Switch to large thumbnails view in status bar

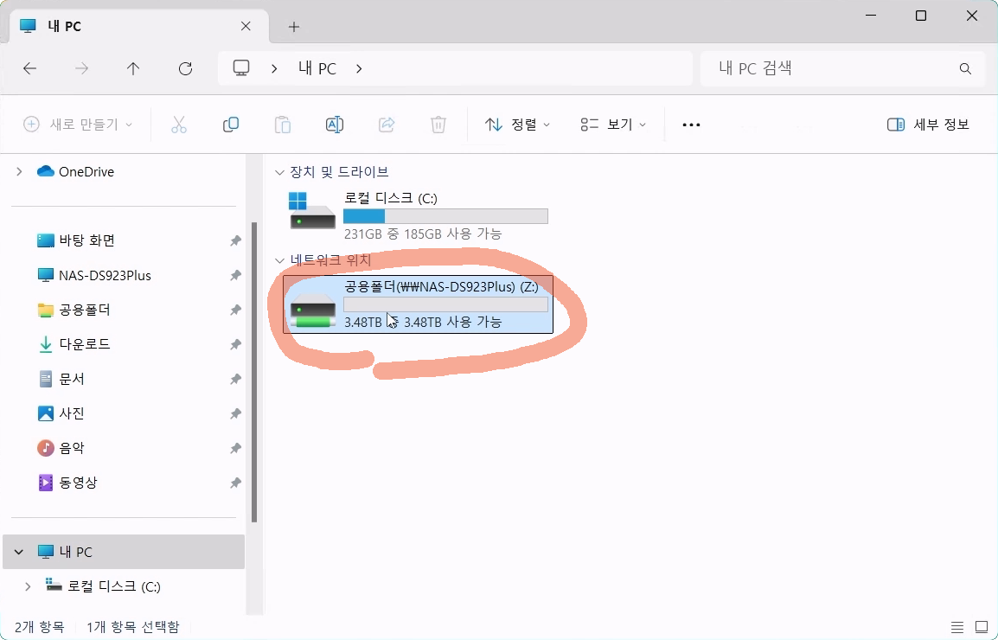tap(982, 627)
